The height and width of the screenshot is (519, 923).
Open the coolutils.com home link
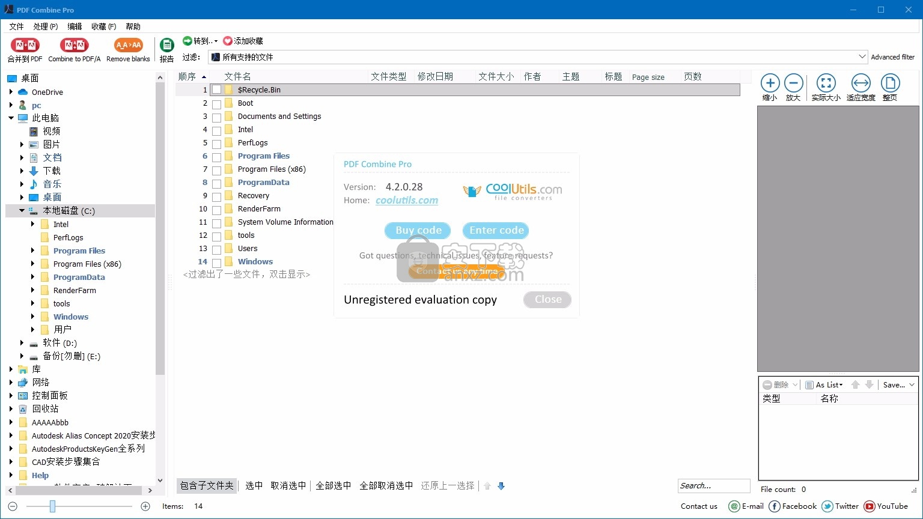point(407,200)
